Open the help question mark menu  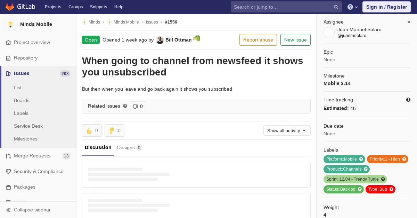click(x=353, y=7)
